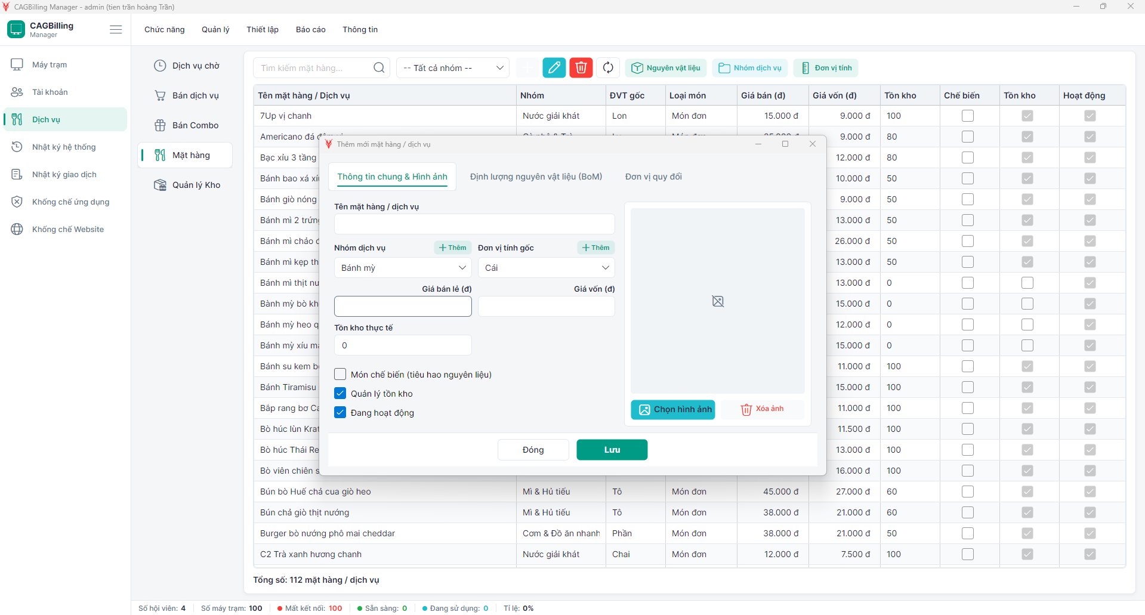The image size is (1145, 615).
Task: Check Món chế biến checkbox
Action: click(x=340, y=375)
